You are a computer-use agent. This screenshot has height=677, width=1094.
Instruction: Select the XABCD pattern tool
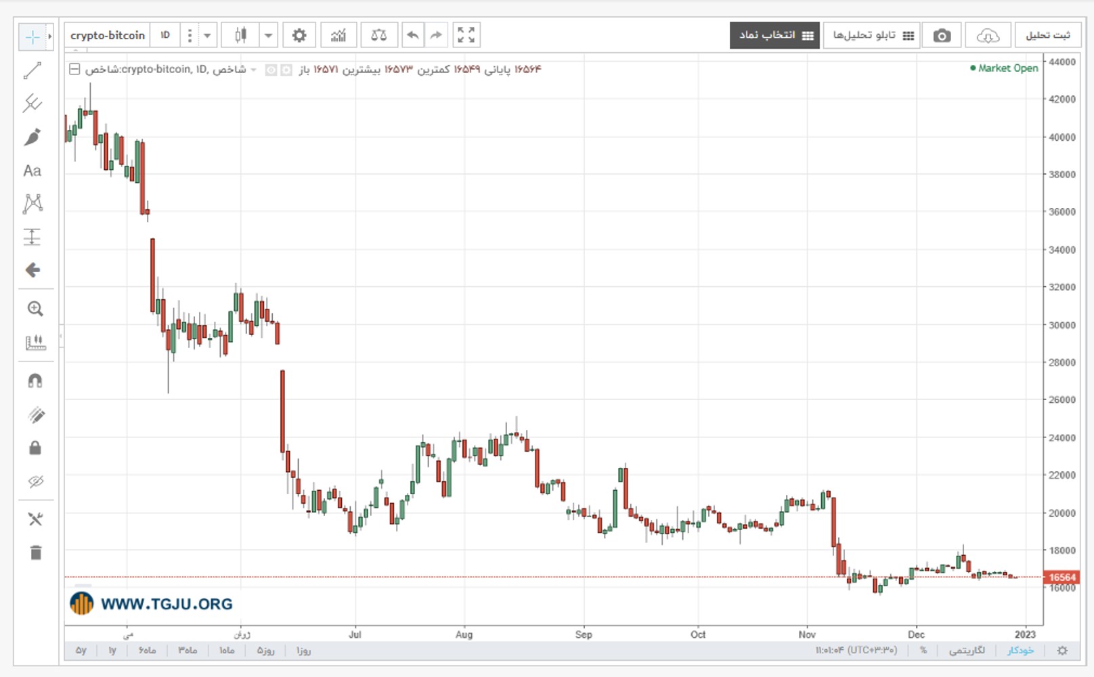click(x=32, y=204)
